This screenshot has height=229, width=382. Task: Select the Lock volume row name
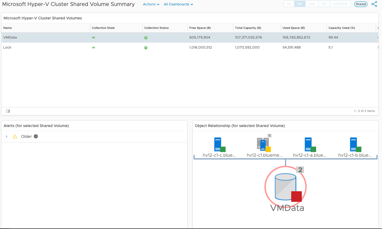pyautogui.click(x=7, y=47)
